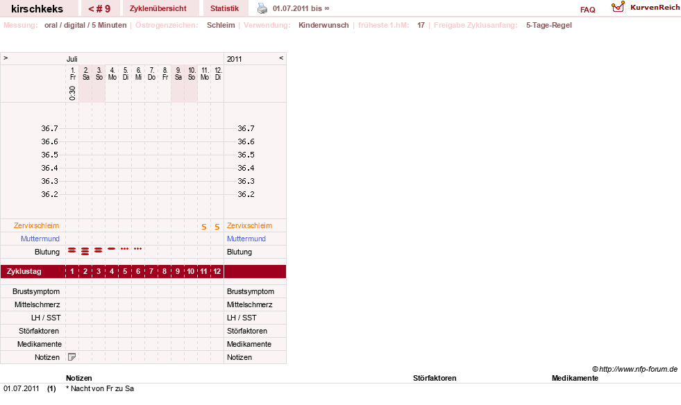Image resolution: width=681 pixels, height=405 pixels.
Task: Select cycle day 7 in Zyklustag row
Action: click(x=151, y=271)
